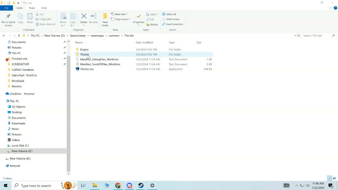The width and height of the screenshot is (338, 190).
Task: Select the TheIsle.exe application
Action: click(x=144, y=69)
